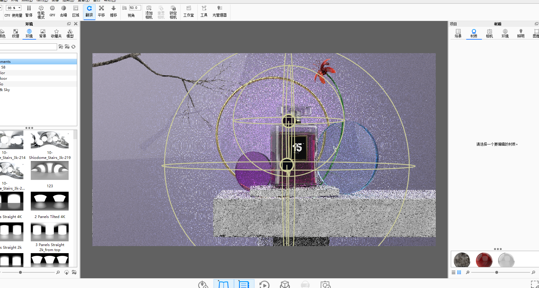539x288 pixels.
Task: Open KeyShotXR in the bottom toolbar
Action: 285,284
